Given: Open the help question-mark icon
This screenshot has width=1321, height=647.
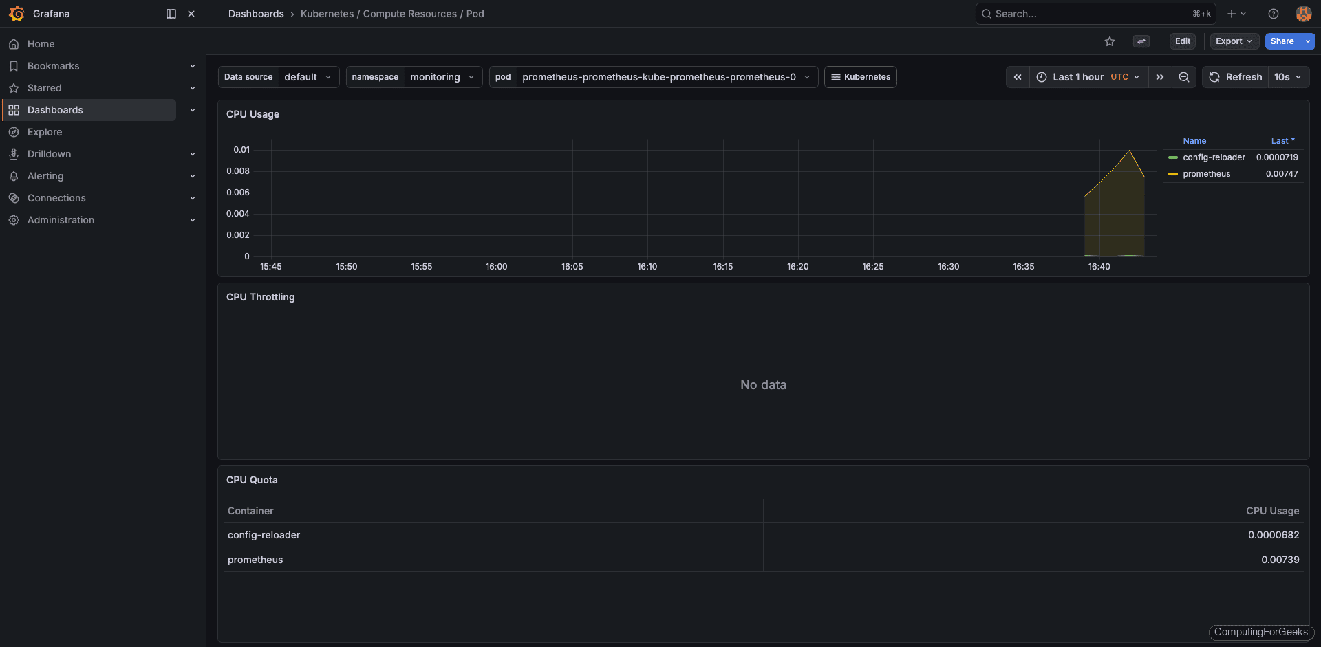Looking at the screenshot, I should pos(1273,14).
